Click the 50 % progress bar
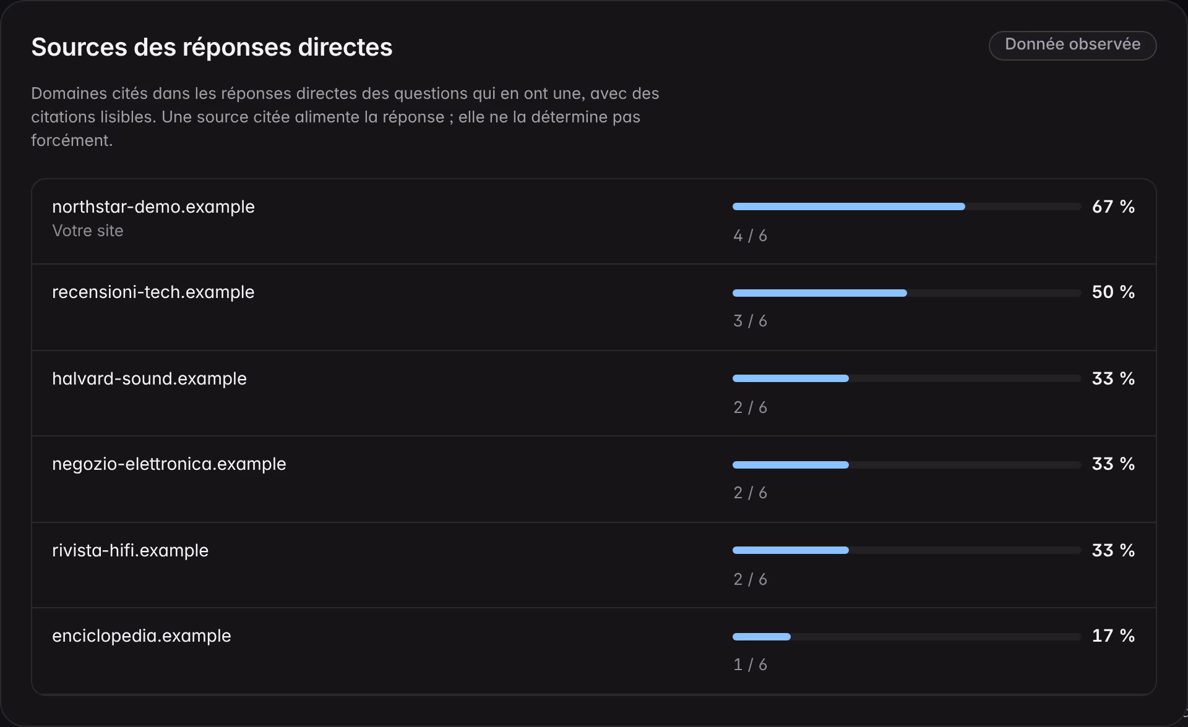The width and height of the screenshot is (1188, 727). coord(906,293)
